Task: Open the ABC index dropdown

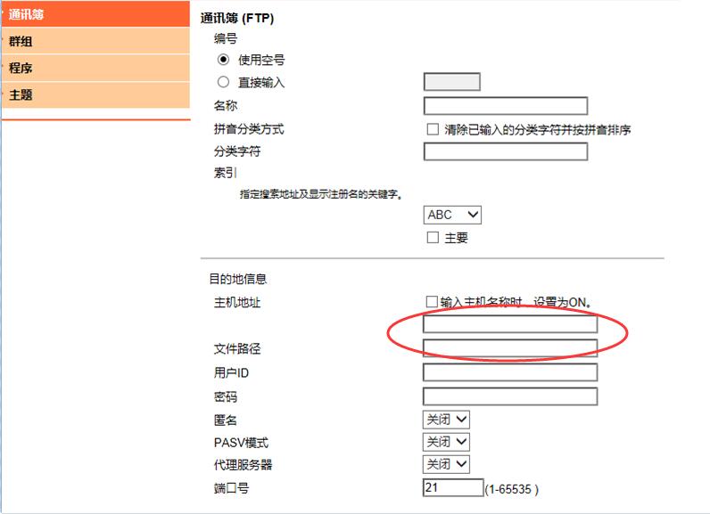Action: [x=453, y=215]
